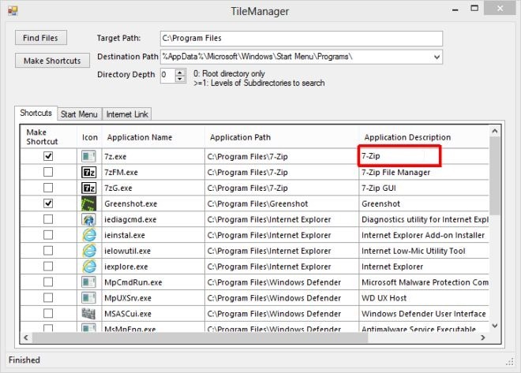This screenshot has height=373, width=521.
Task: Increase Directory Depth with up arrow
Action: tap(180, 73)
